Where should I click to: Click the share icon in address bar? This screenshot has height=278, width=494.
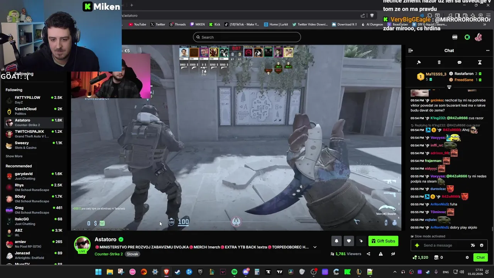click(x=363, y=15)
